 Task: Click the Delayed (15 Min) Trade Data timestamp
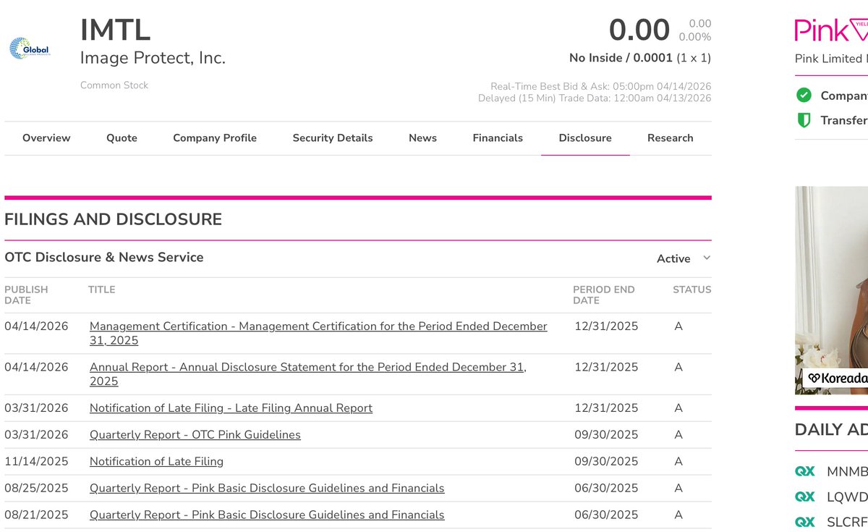(595, 98)
